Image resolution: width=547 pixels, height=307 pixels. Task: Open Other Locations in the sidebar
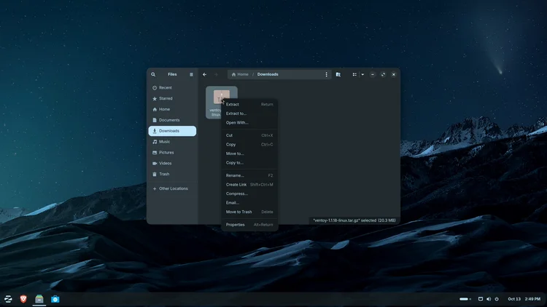pos(172,188)
